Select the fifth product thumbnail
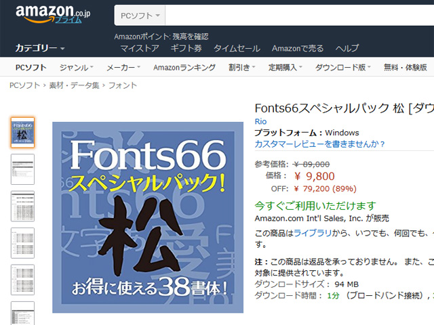The height and width of the screenshot is (325, 434). (22, 280)
